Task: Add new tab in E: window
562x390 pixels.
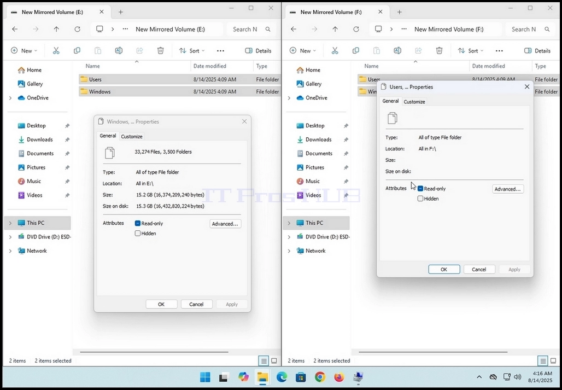Action: coord(121,12)
